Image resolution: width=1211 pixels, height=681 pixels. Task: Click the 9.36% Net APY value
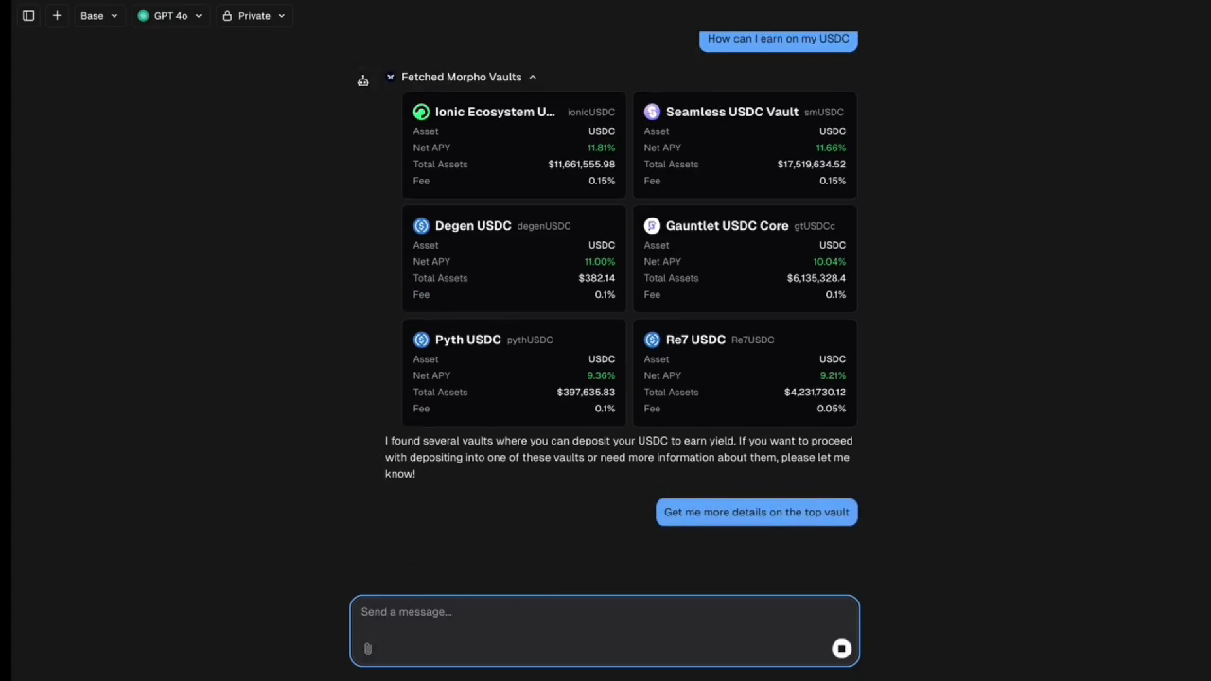tap(601, 375)
